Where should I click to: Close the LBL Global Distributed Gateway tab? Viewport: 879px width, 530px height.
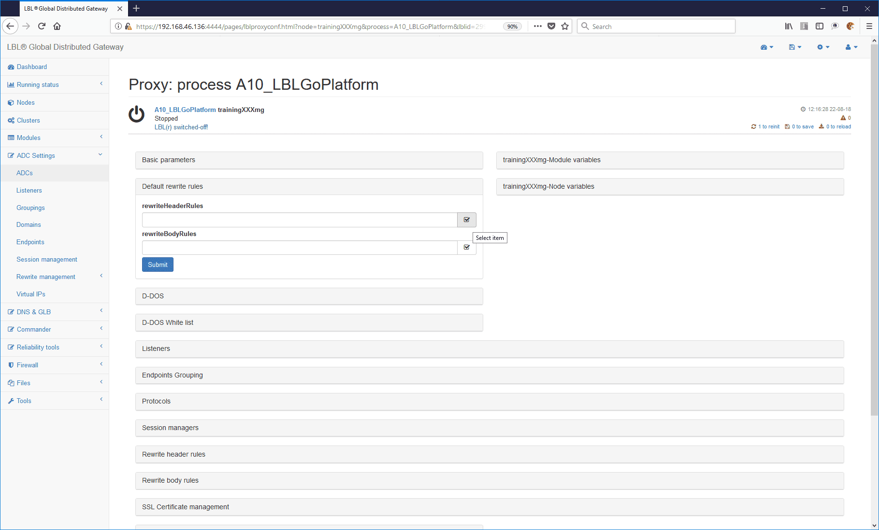(120, 9)
